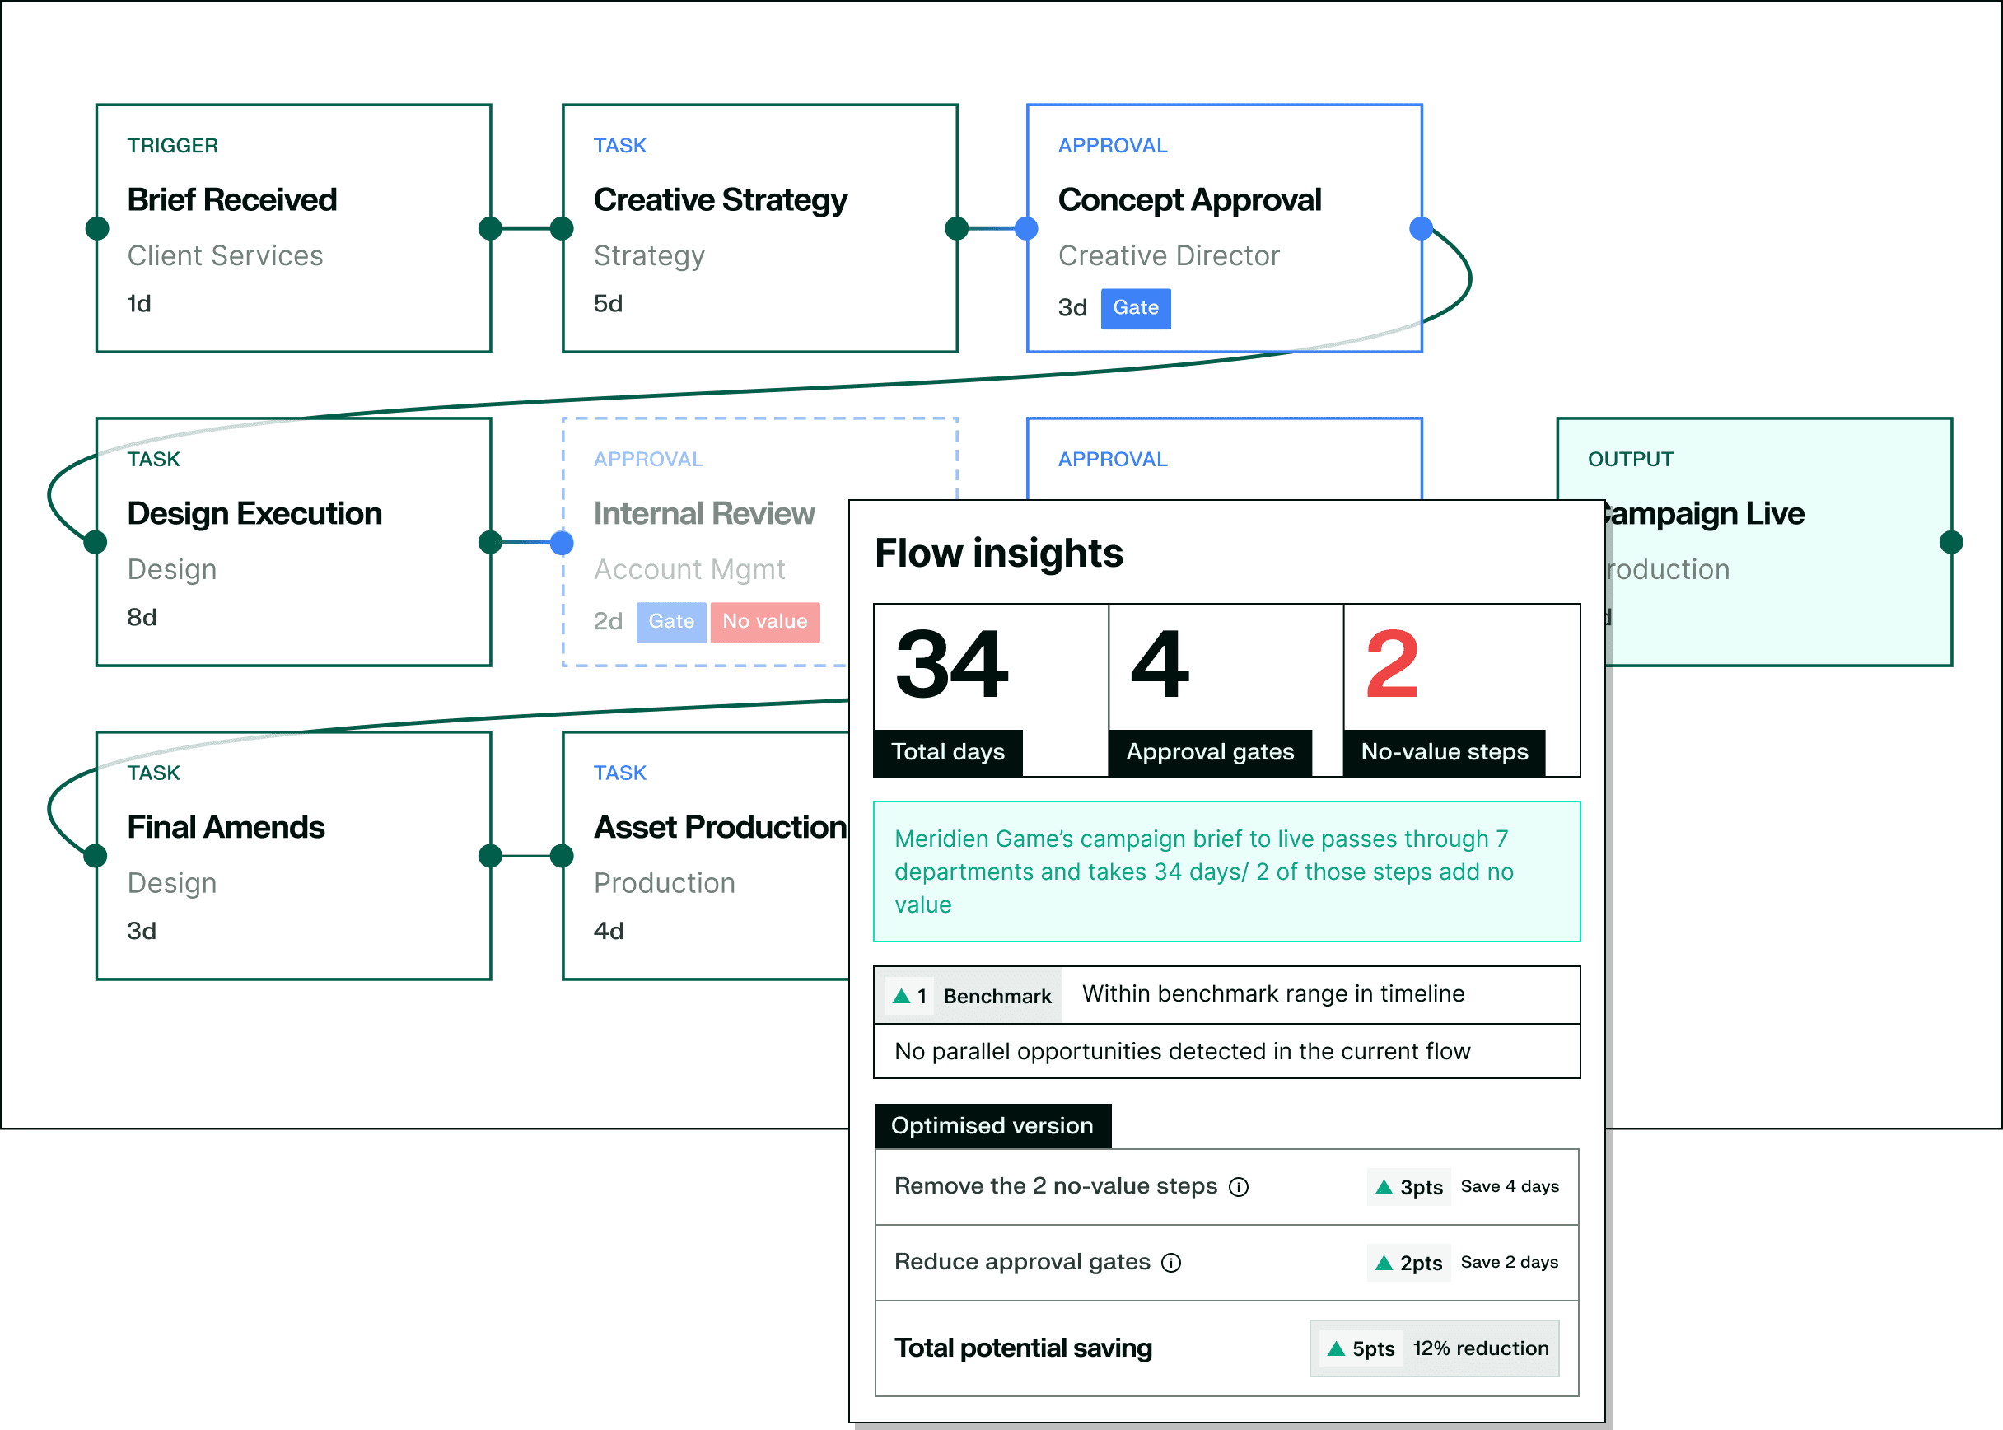Image resolution: width=2003 pixels, height=1430 pixels.
Task: Click the 3pts triangle badge
Action: coord(1408,1187)
